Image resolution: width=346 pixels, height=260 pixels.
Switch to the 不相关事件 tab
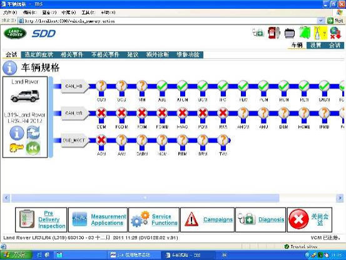[x=106, y=54]
